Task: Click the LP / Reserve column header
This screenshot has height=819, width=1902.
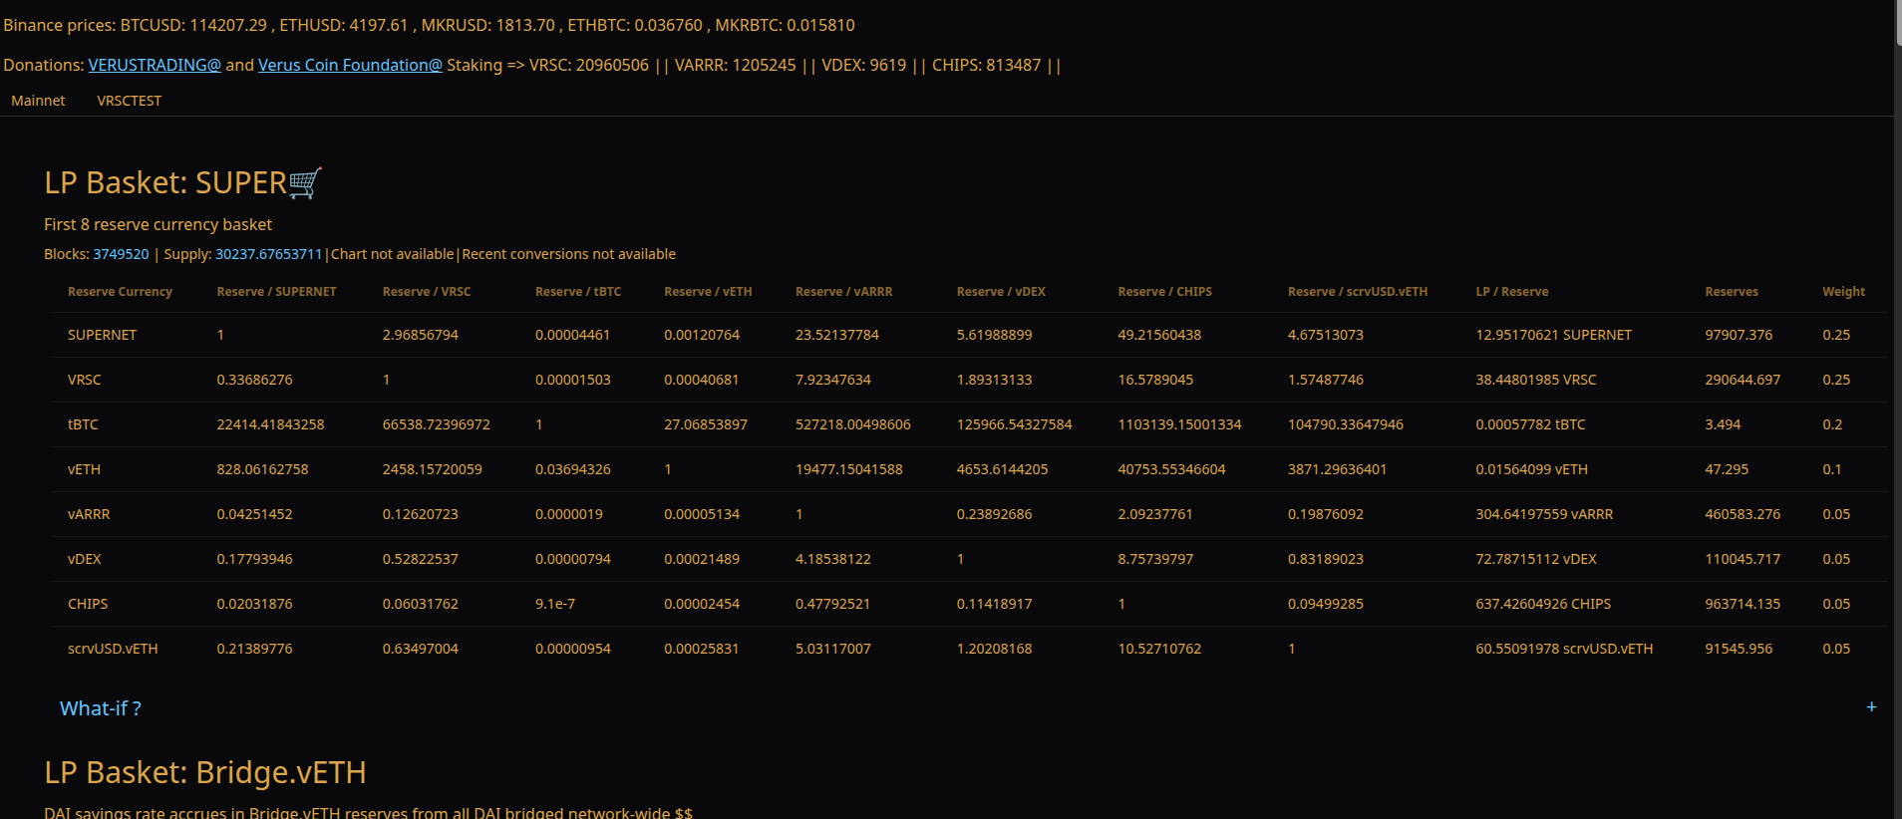Action: (1511, 292)
